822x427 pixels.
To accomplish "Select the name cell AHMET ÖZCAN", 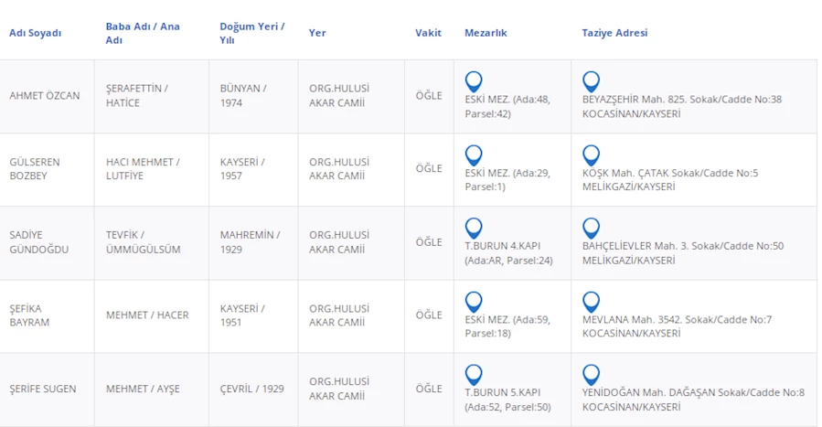I will coord(45,96).
